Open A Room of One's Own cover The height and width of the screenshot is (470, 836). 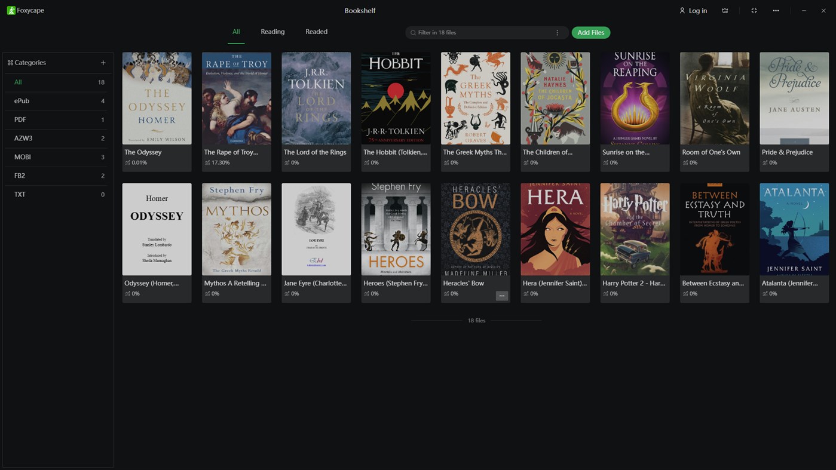[715, 98]
